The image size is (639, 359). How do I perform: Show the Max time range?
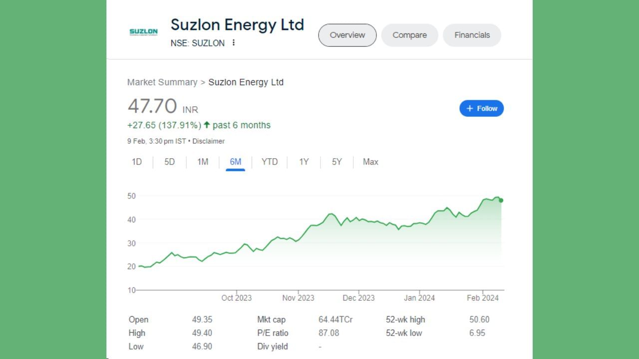pos(370,162)
